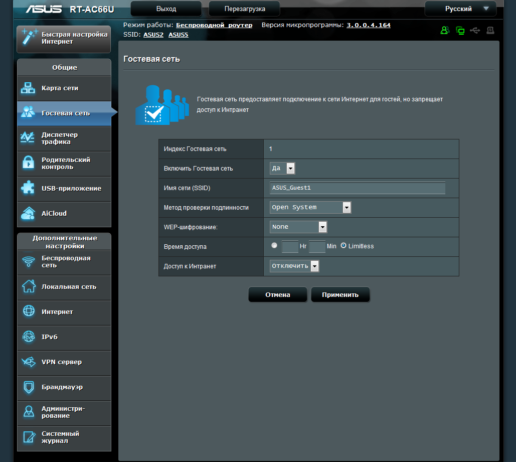Click the green network clients status icon

460,31
